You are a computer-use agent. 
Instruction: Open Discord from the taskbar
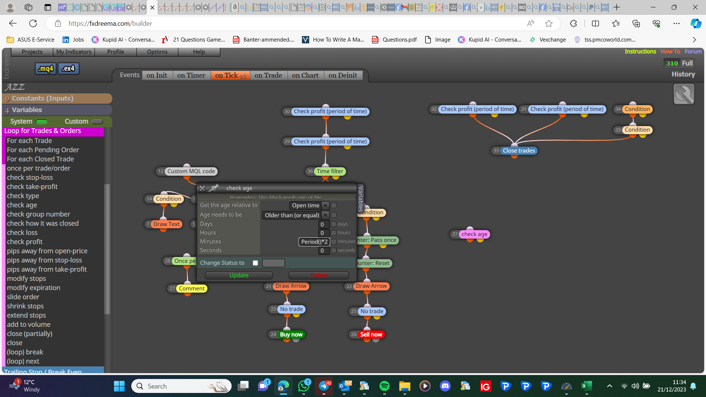(x=445, y=386)
